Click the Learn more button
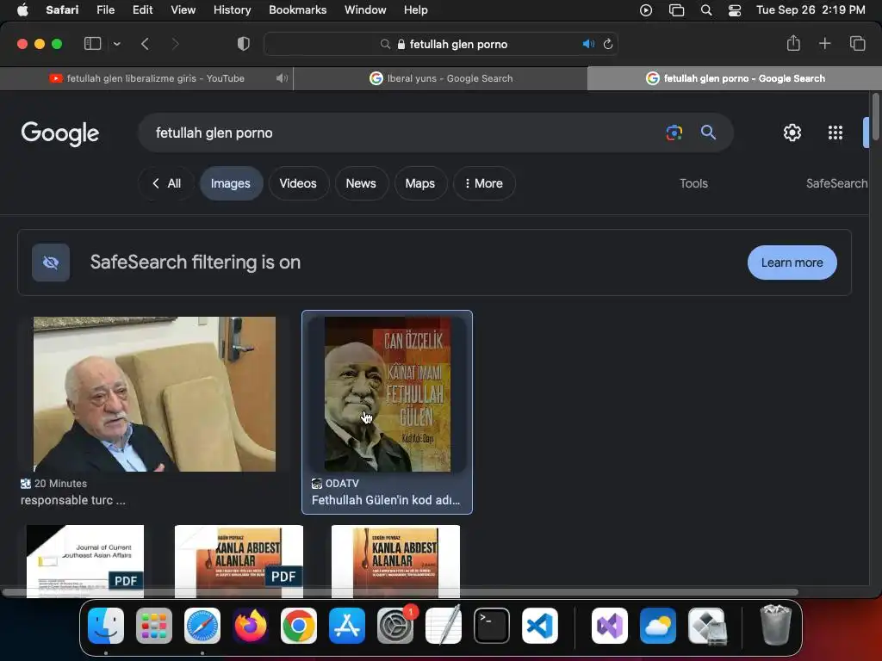882x661 pixels. click(792, 263)
